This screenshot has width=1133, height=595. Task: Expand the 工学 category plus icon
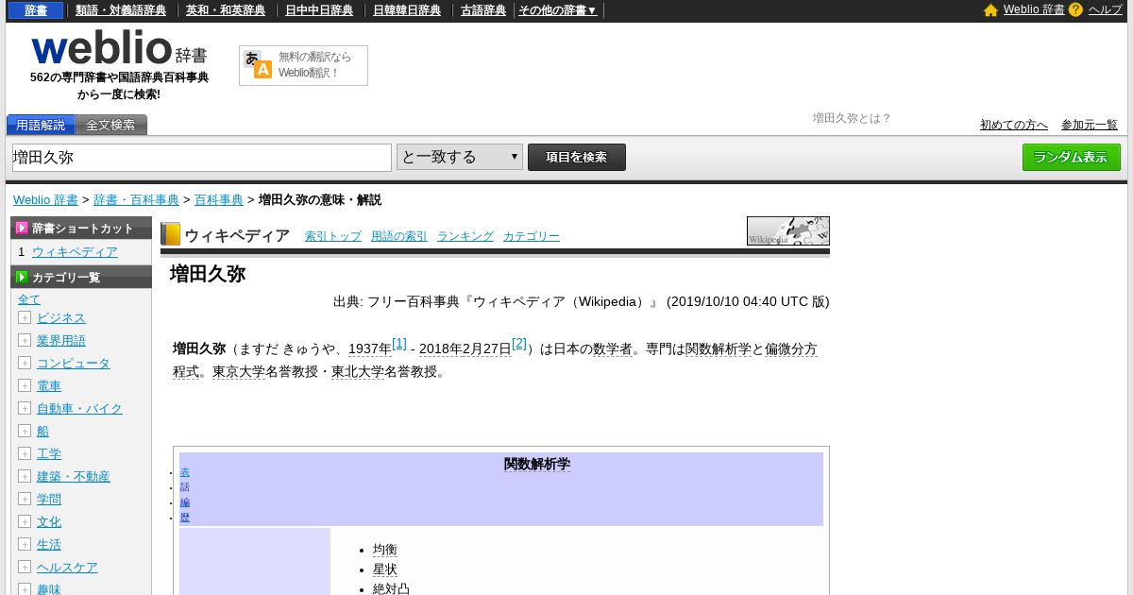[25, 453]
